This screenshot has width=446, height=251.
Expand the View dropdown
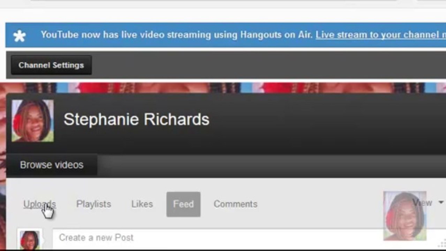click(x=428, y=203)
